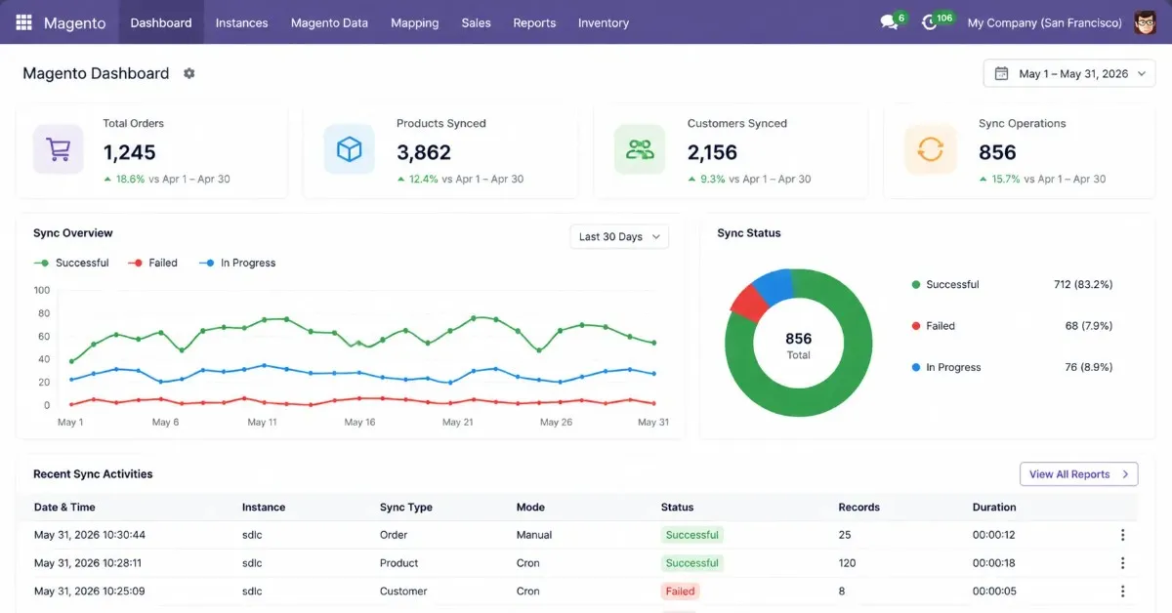
Task: Click the Magento Dashboard heading
Action: point(96,73)
